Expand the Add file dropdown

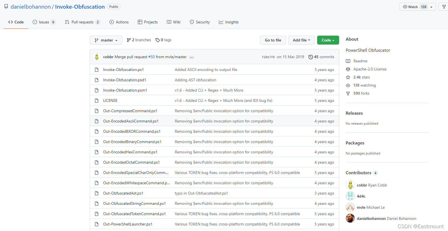point(301,40)
